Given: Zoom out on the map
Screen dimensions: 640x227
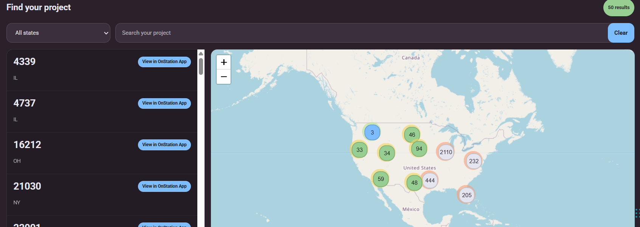Looking at the screenshot, I should [223, 77].
